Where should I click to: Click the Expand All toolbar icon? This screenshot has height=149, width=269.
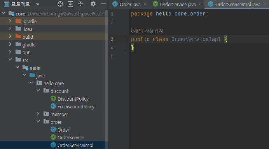coord(70,4)
